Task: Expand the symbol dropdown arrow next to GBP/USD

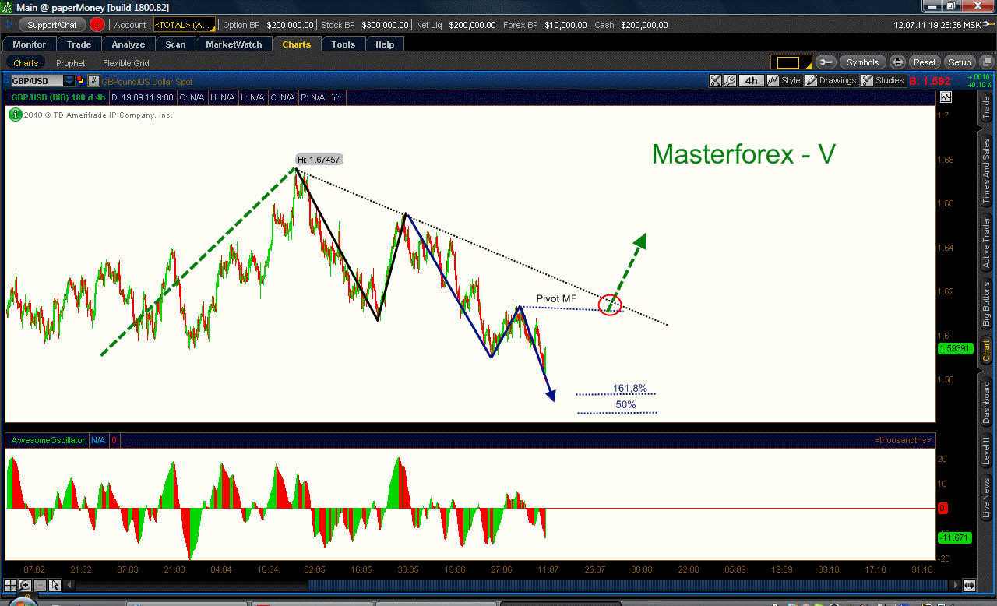Action: (69, 81)
